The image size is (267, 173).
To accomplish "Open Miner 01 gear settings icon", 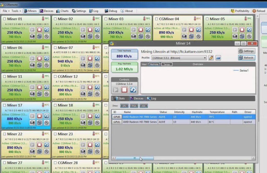I will 46,36.
